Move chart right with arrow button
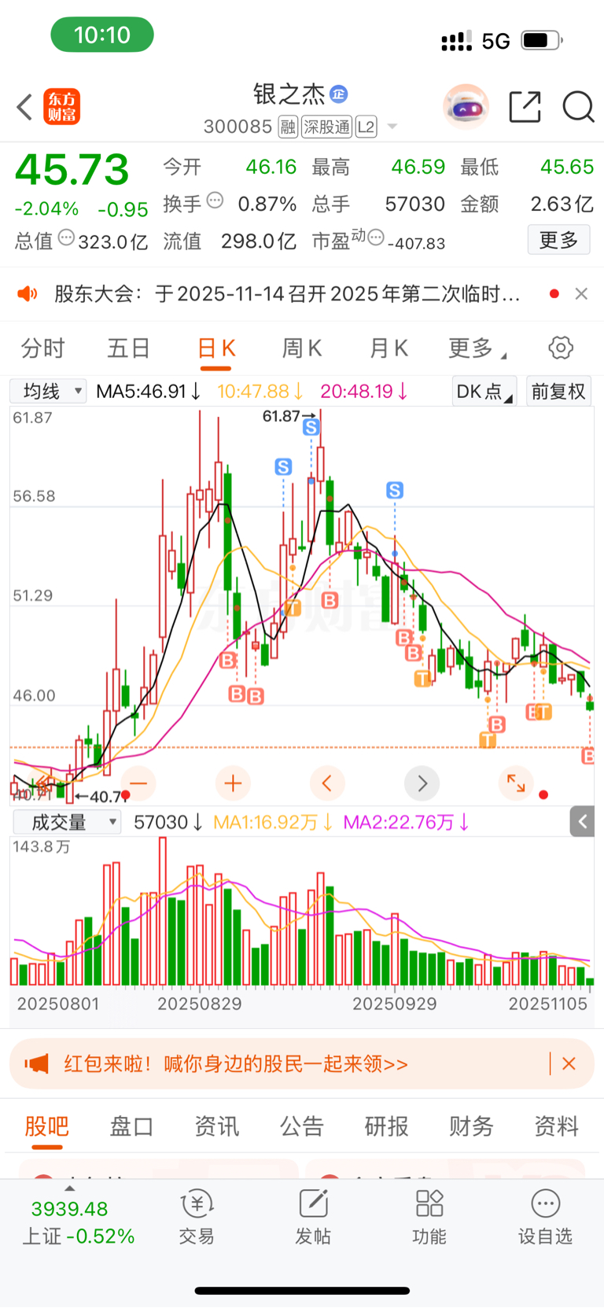The height and width of the screenshot is (1308, 604). [422, 783]
